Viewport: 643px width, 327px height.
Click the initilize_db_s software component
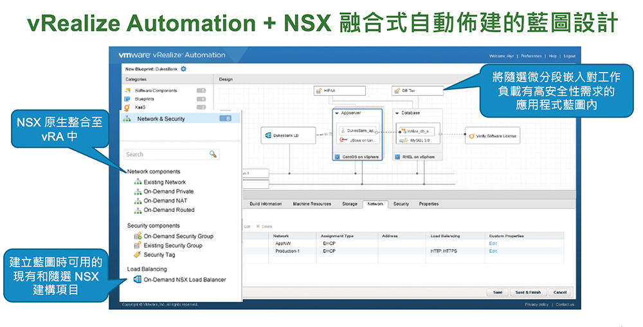click(417, 131)
